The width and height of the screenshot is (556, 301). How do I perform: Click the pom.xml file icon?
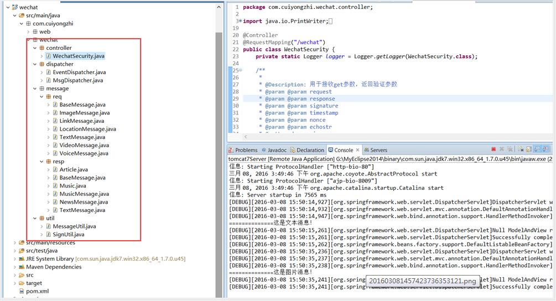[22, 291]
